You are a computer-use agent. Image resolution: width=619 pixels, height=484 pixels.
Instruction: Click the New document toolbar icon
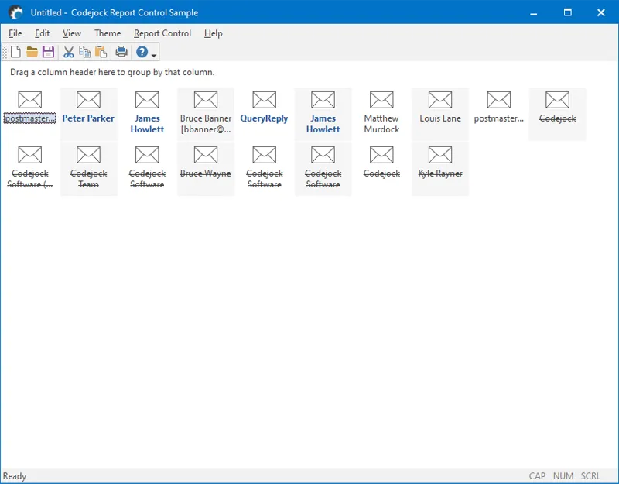[15, 53]
